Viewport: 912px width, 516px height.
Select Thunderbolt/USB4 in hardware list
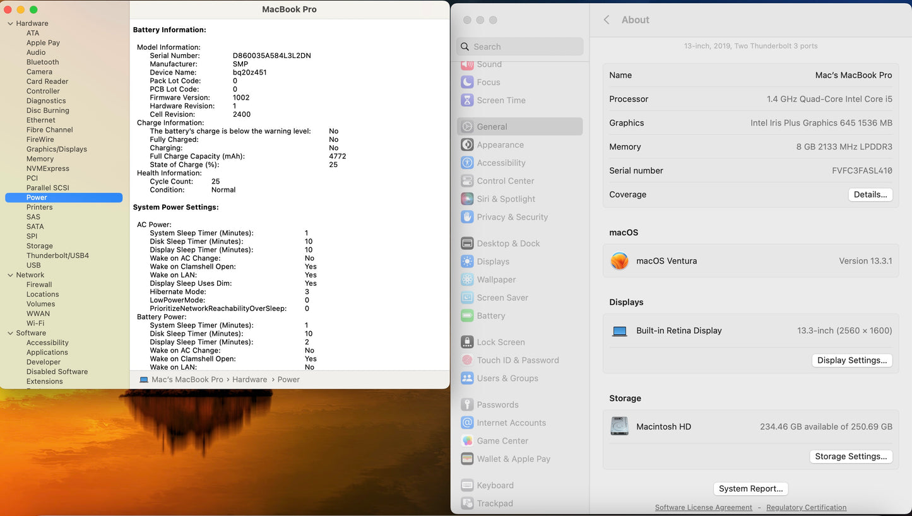[57, 255]
